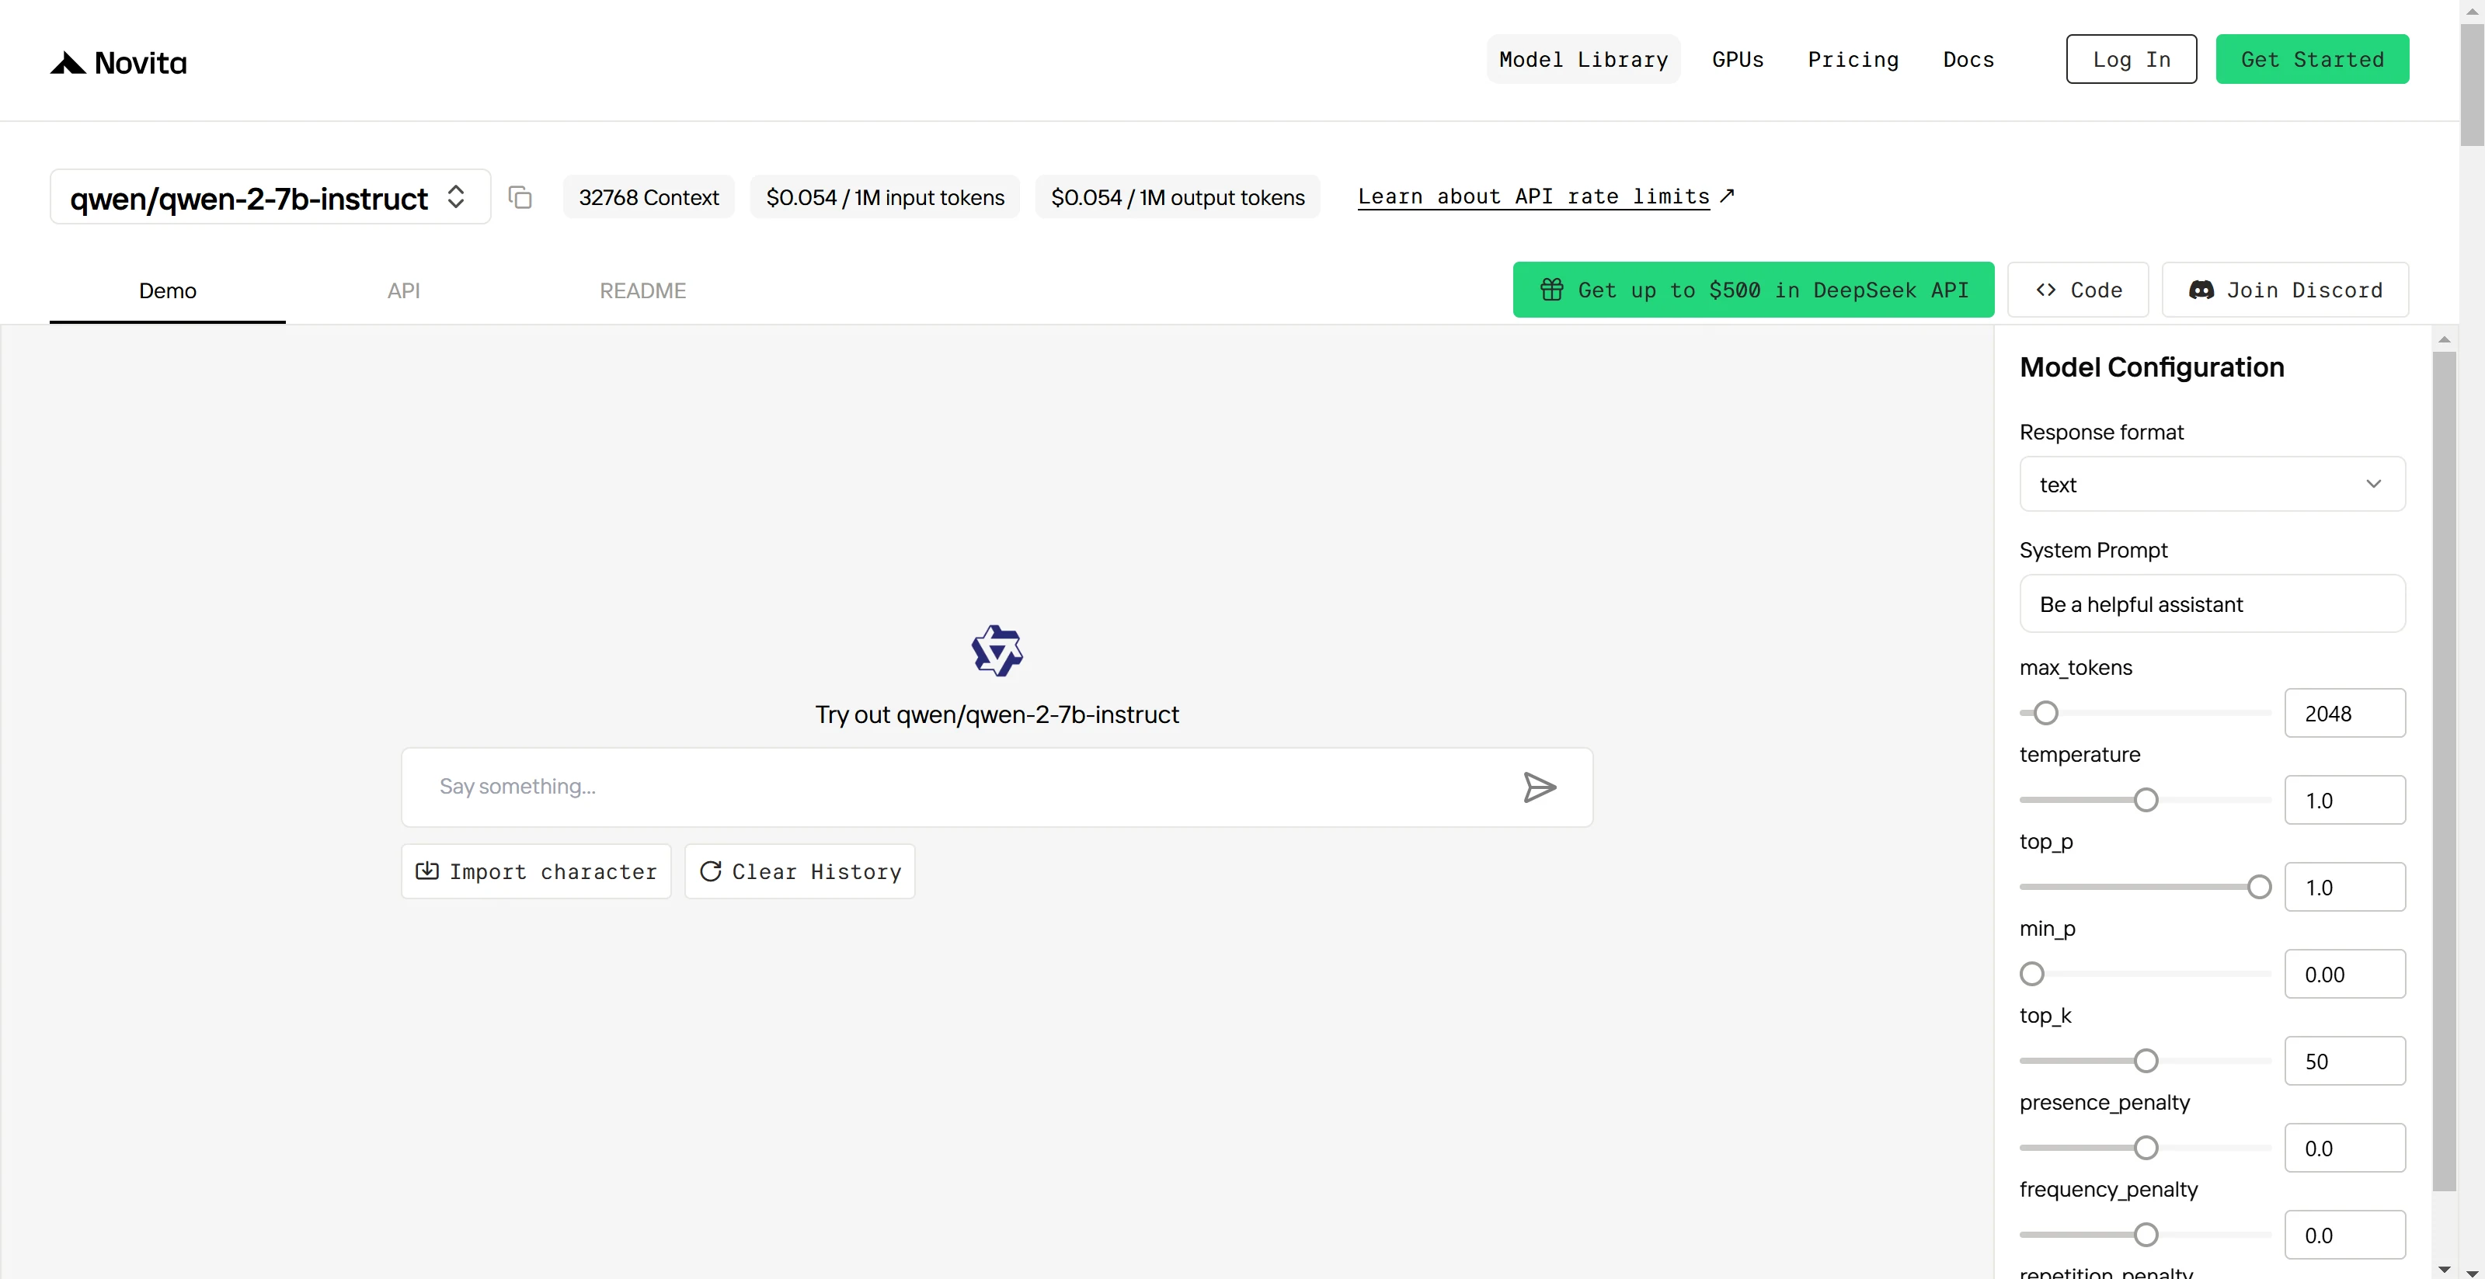Click the Qwen model logo
This screenshot has width=2485, height=1279.
tap(997, 650)
